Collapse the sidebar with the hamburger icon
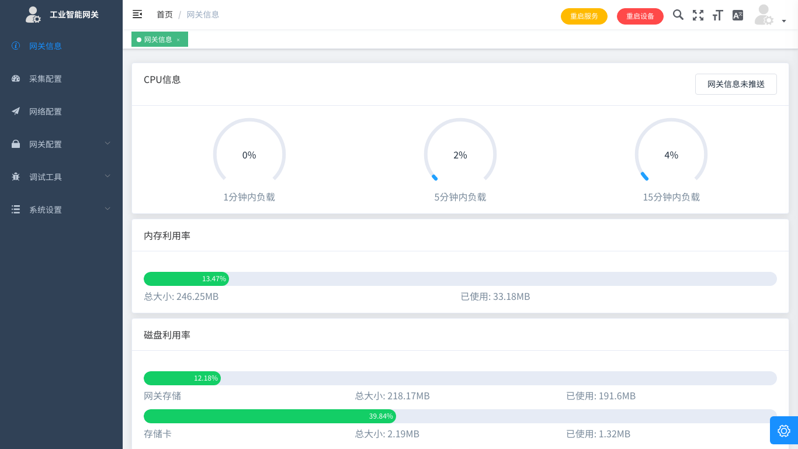 coord(137,14)
